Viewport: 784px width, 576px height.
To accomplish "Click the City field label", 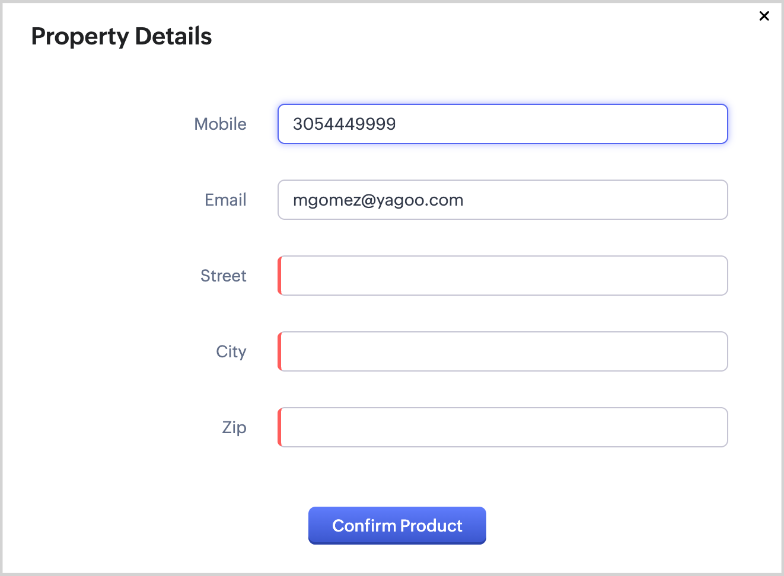I will click(x=231, y=351).
